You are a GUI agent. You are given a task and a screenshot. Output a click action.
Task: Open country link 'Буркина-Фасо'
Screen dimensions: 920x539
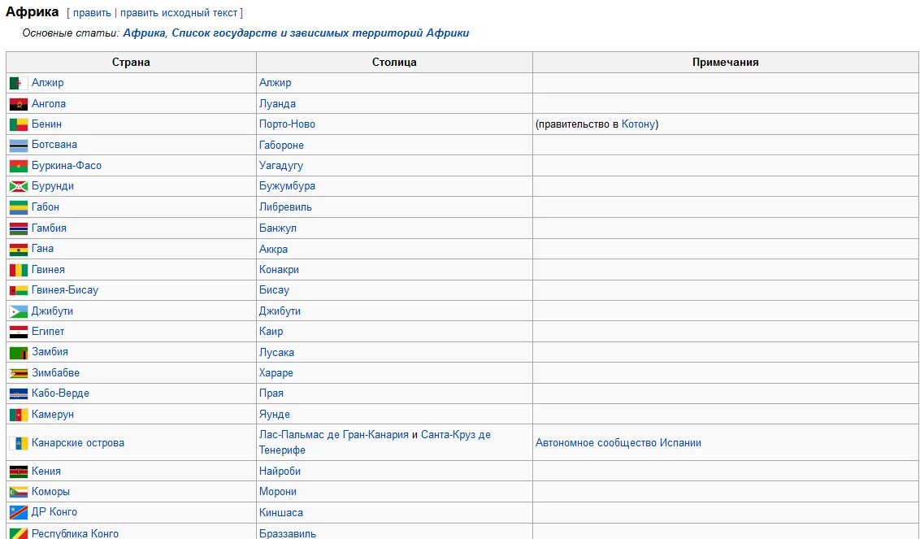tap(67, 166)
